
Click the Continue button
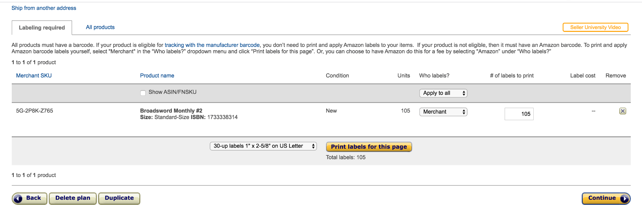(606, 198)
